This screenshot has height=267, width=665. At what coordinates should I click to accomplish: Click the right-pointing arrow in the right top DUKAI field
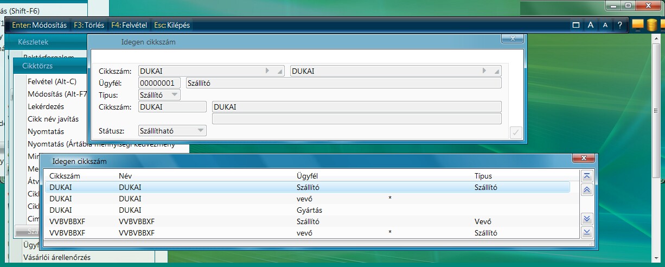(x=484, y=71)
